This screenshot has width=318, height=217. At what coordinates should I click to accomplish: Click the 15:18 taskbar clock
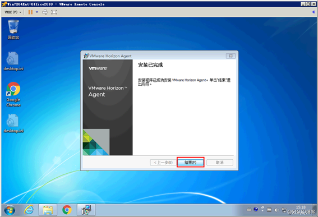tap(301, 207)
